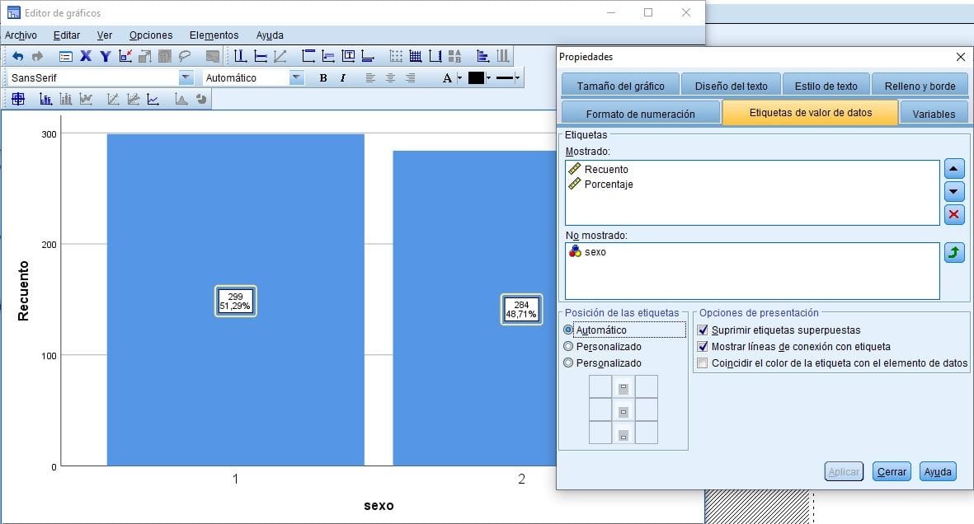The height and width of the screenshot is (524, 974).
Task: Click the black fill color swatch
Action: coord(476,78)
